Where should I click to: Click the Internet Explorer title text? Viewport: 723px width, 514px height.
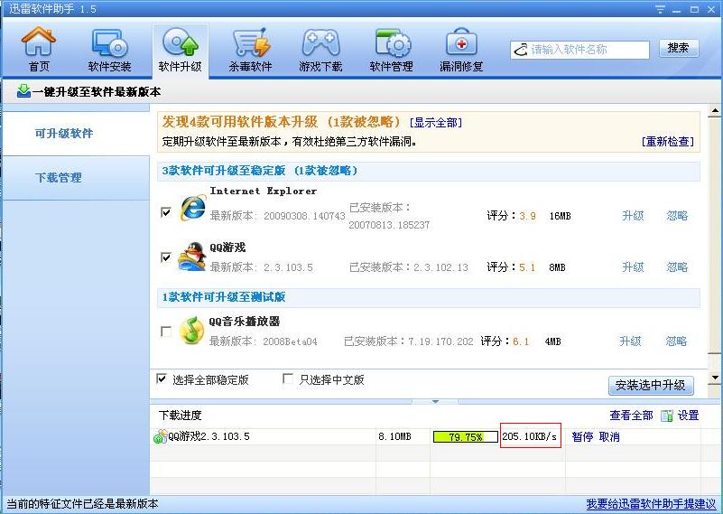(264, 191)
